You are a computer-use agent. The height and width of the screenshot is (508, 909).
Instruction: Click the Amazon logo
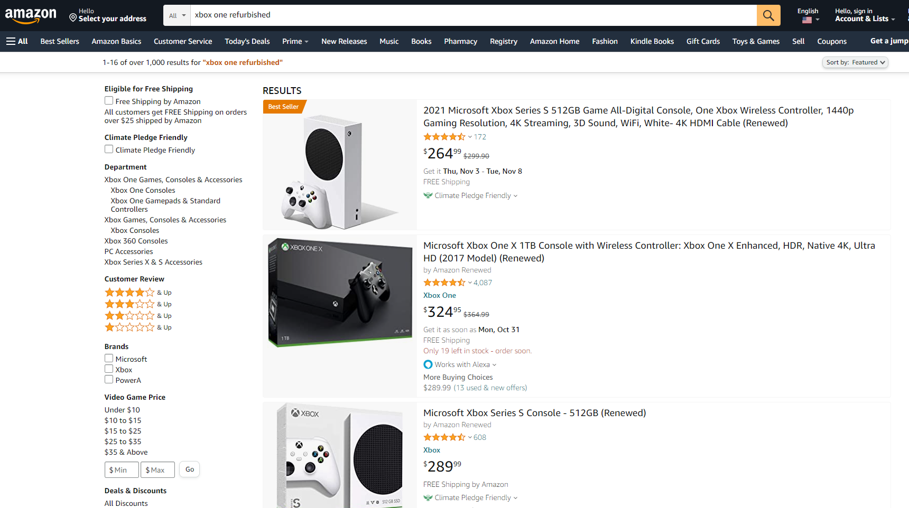tap(31, 15)
